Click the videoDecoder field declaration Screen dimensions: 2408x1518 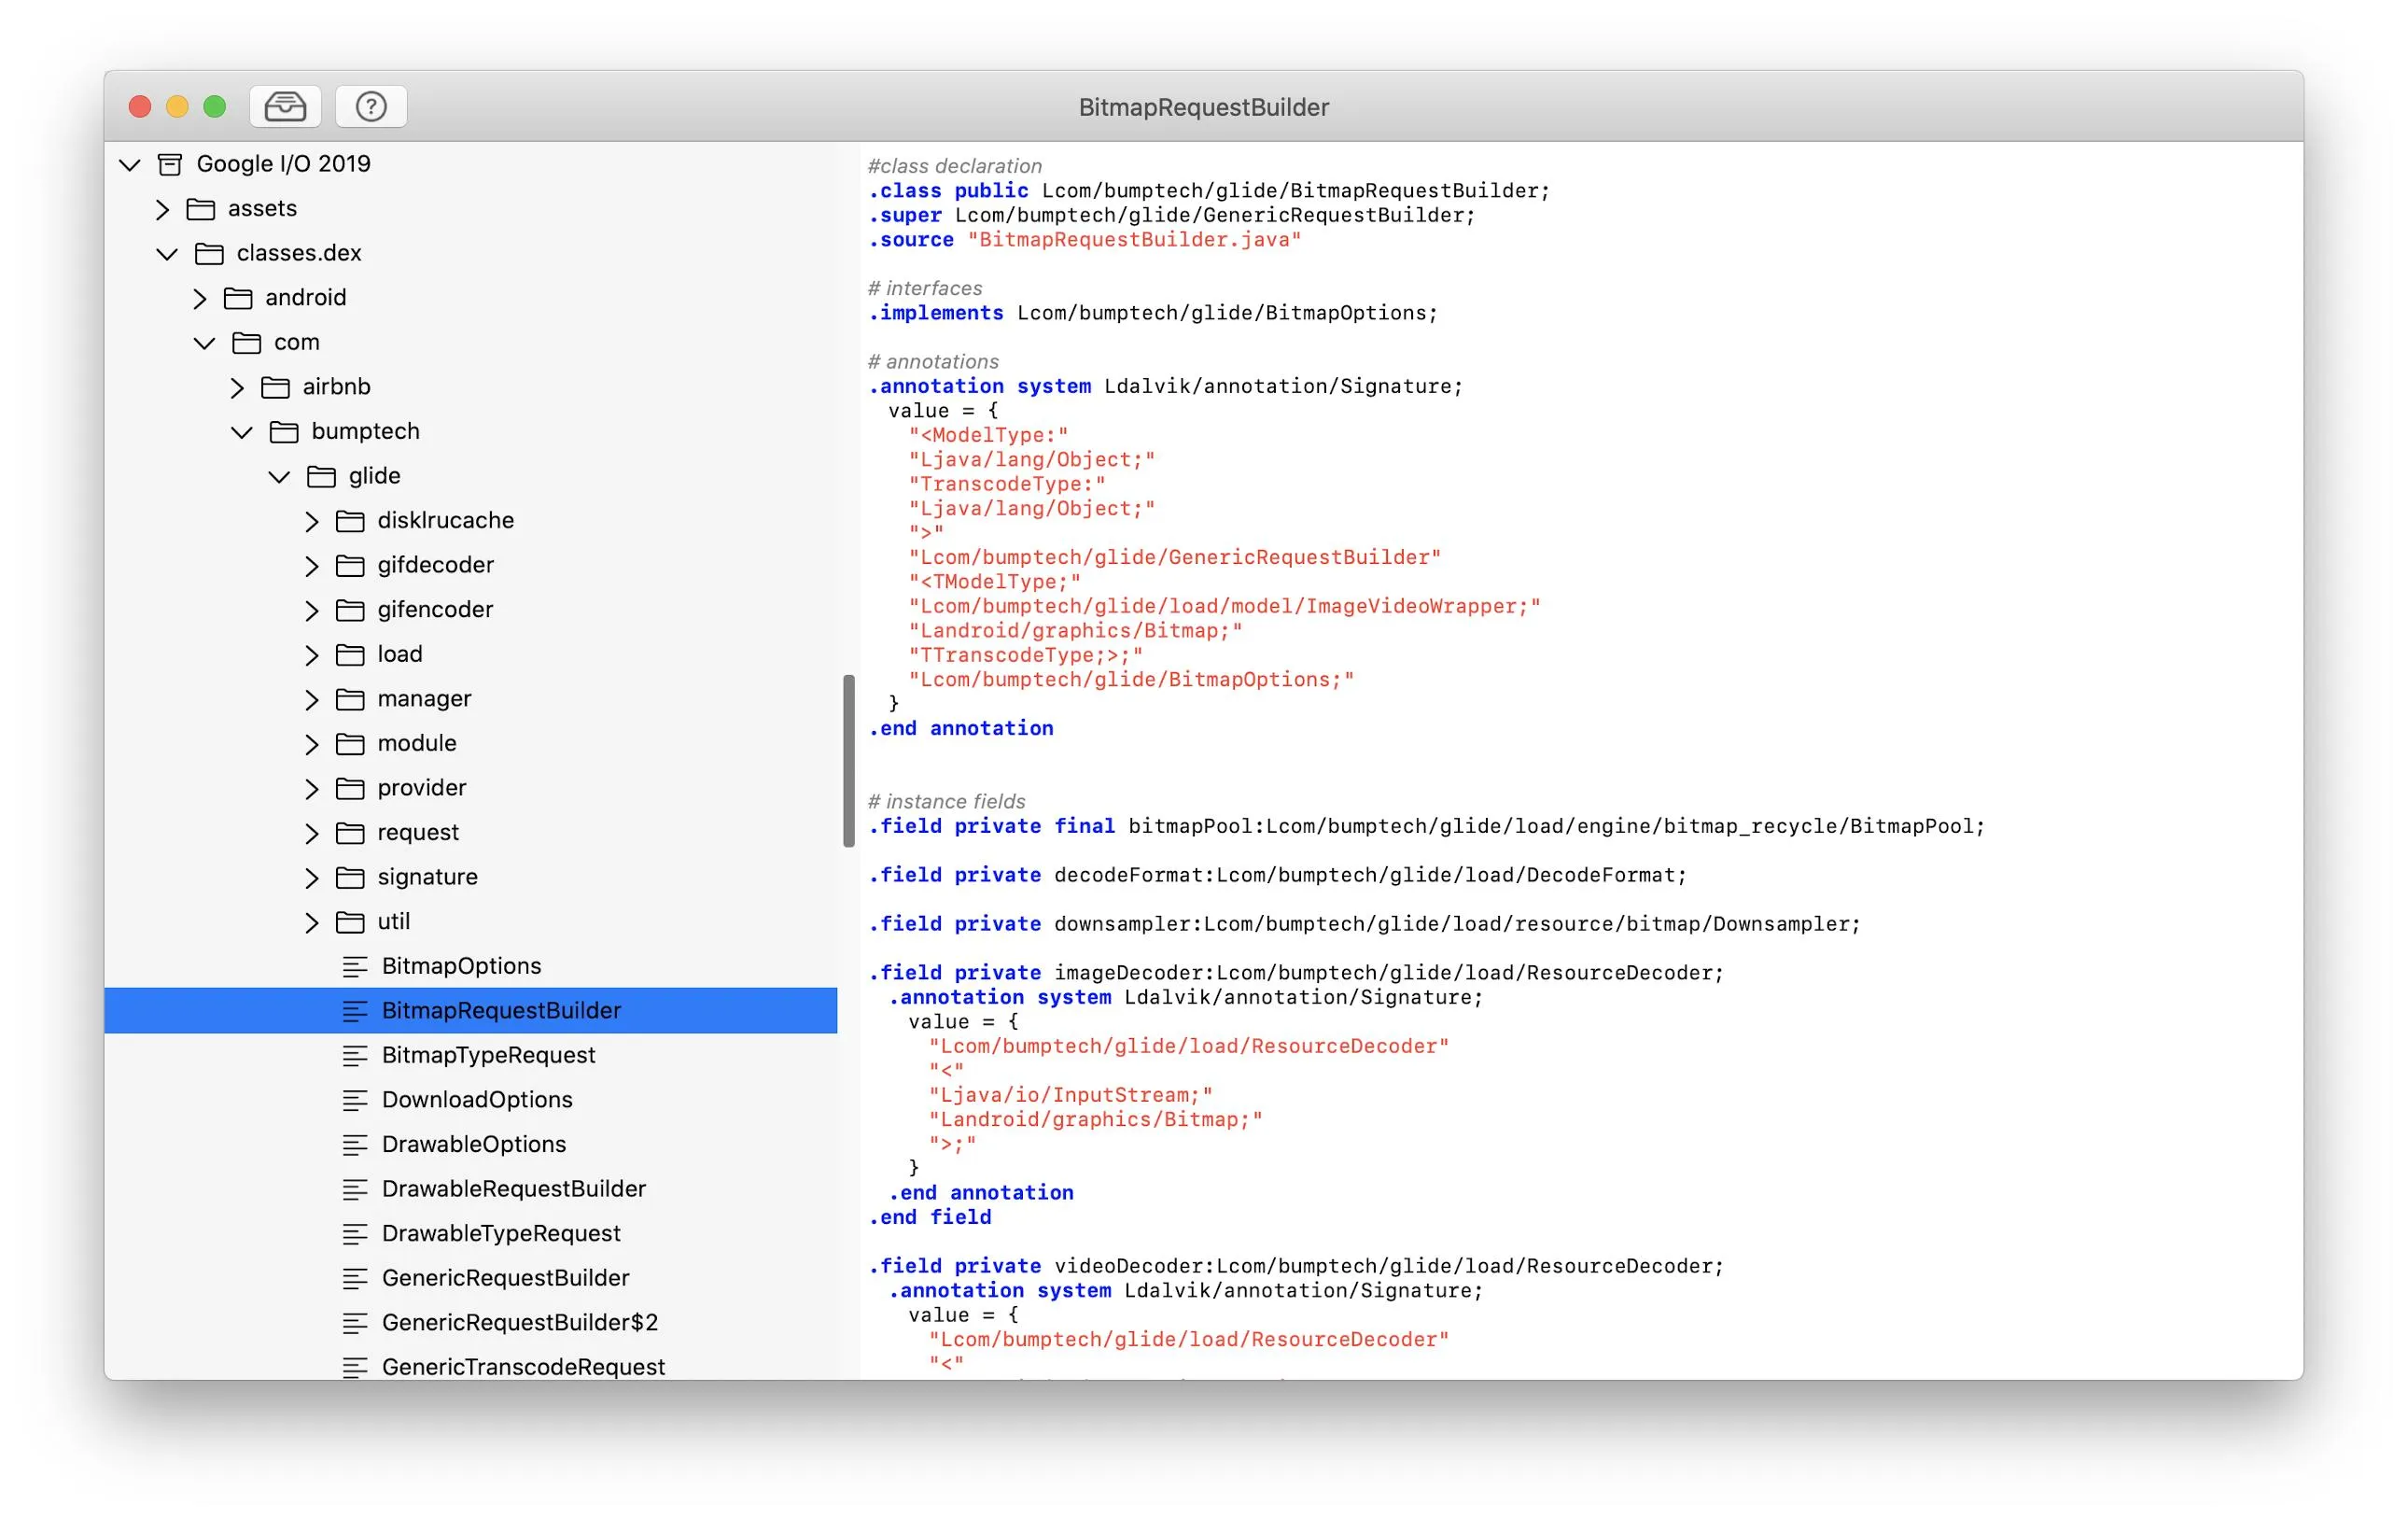[1296, 1266]
